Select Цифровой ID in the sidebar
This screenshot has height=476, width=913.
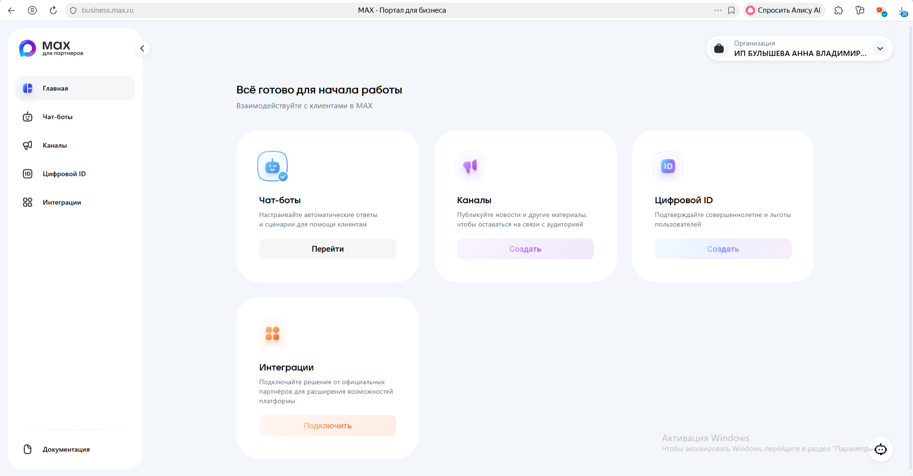75,174
